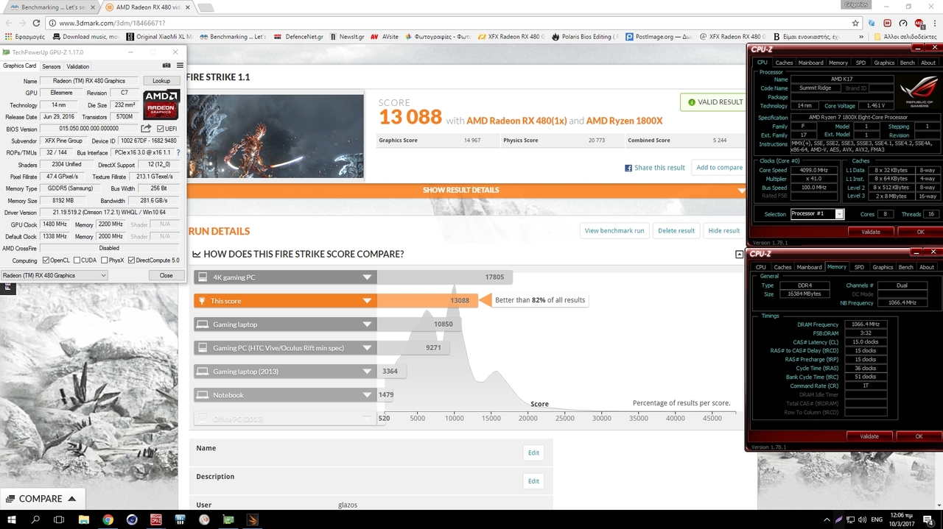Click Edit next to Description

click(x=533, y=481)
